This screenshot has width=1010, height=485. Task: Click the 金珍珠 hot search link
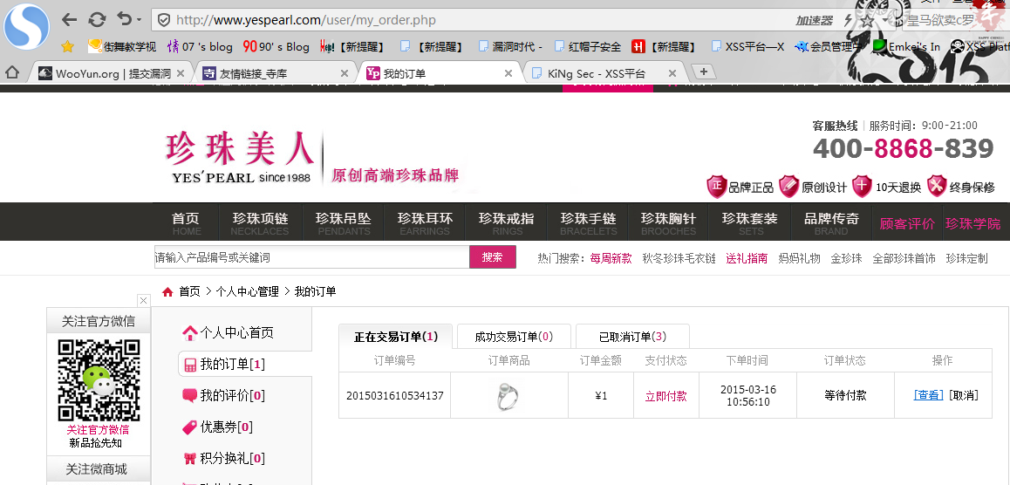point(846,258)
